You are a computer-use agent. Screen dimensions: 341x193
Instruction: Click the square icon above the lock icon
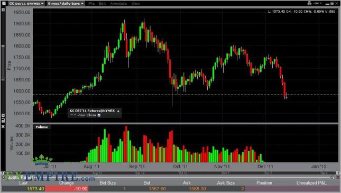pos(3,115)
